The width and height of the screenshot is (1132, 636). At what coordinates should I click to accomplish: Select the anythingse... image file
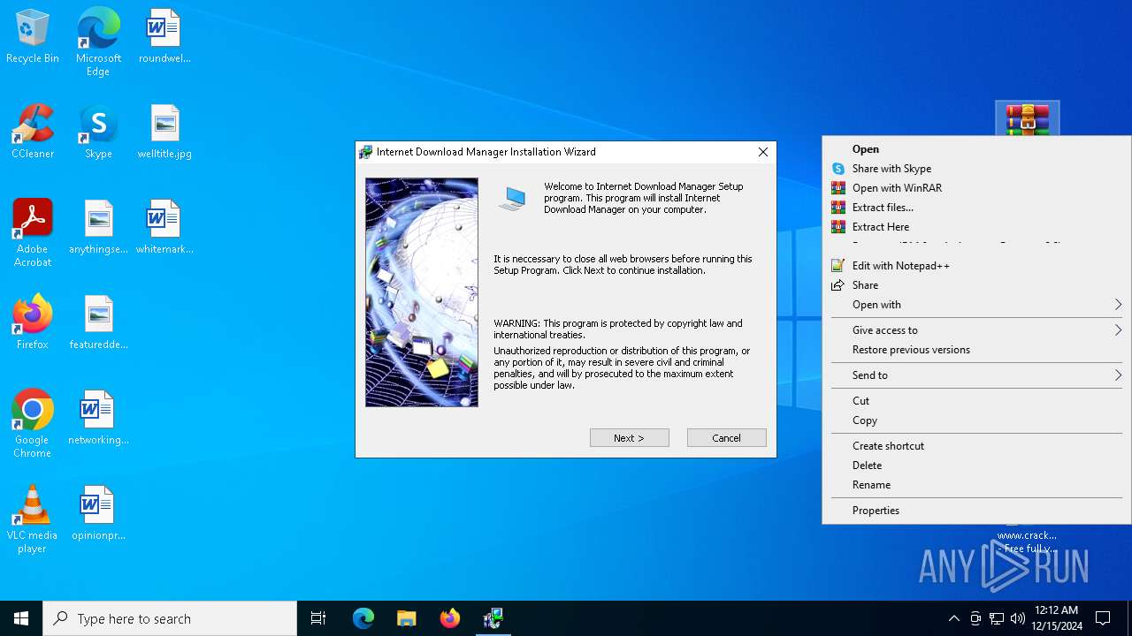[x=98, y=228]
